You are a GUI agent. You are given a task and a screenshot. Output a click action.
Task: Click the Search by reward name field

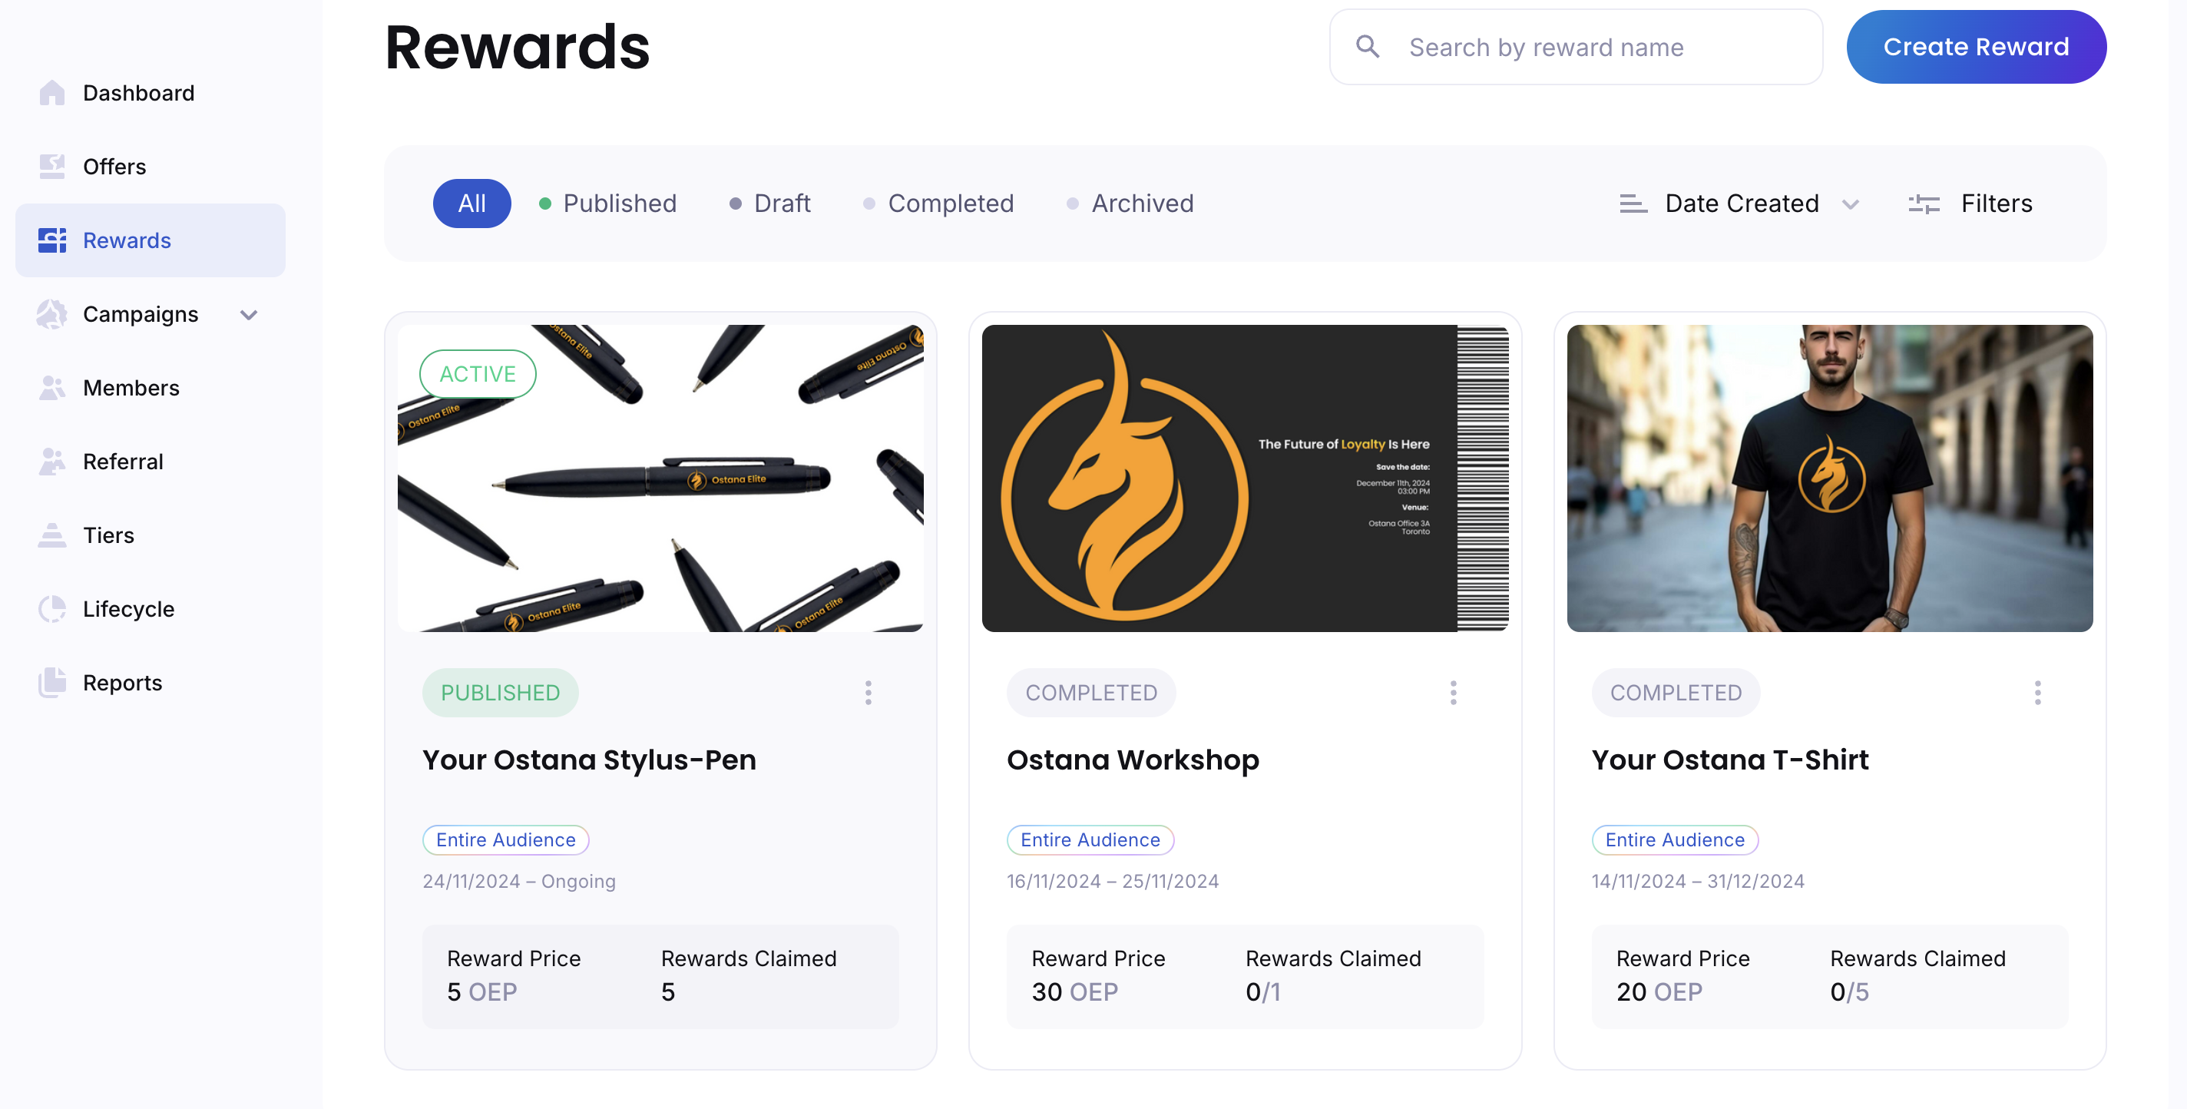point(1576,47)
